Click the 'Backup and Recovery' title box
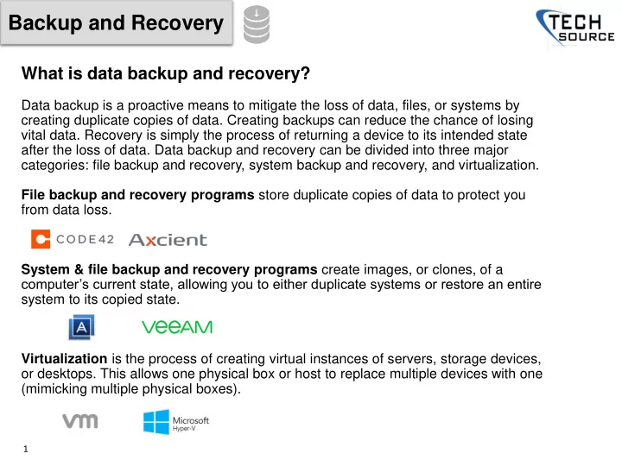Viewport: 622px width, 466px height. coord(117,23)
